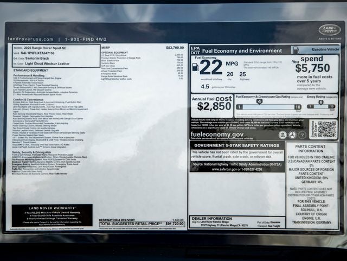Click the fuel pump icon beside 22 MPG
347x261 pixels.
pos(195,67)
